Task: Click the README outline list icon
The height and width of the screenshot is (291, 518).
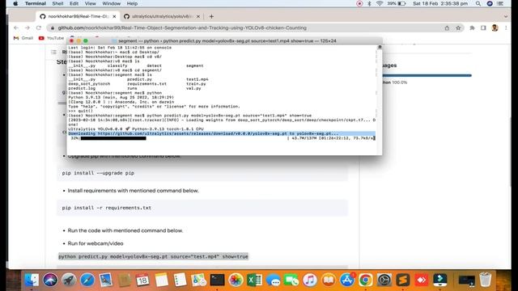Action: coord(54,52)
